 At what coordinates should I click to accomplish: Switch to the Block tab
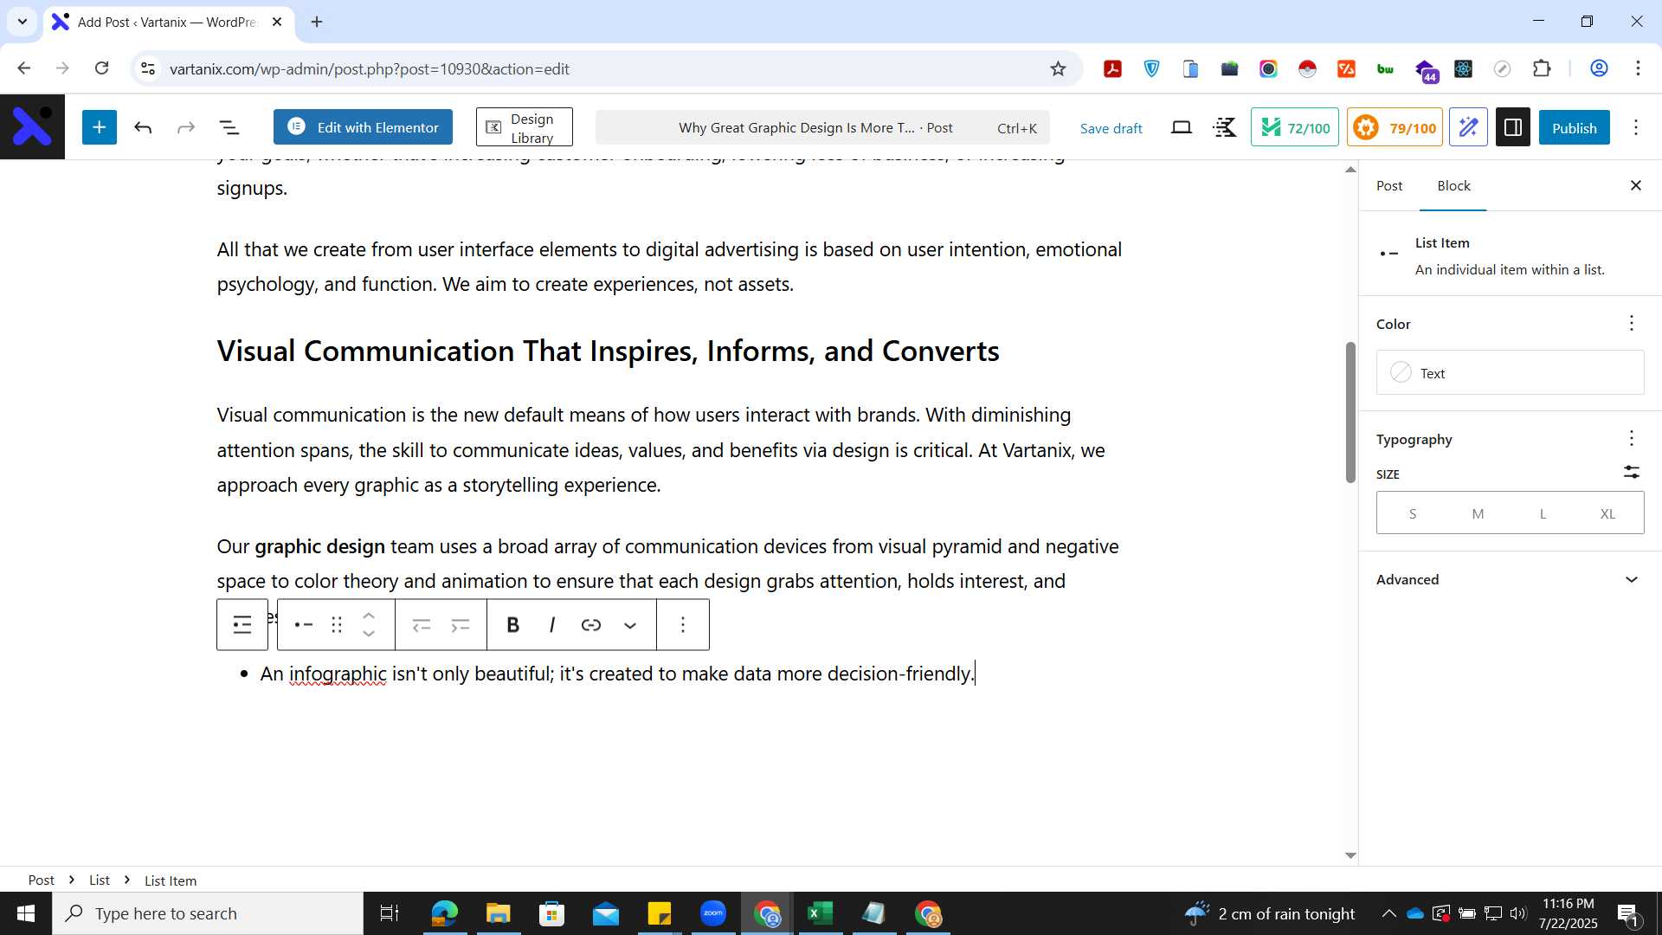[1453, 185]
